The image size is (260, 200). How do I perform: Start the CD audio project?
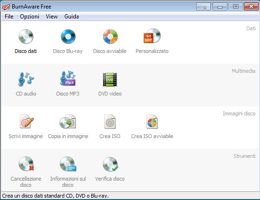click(26, 84)
